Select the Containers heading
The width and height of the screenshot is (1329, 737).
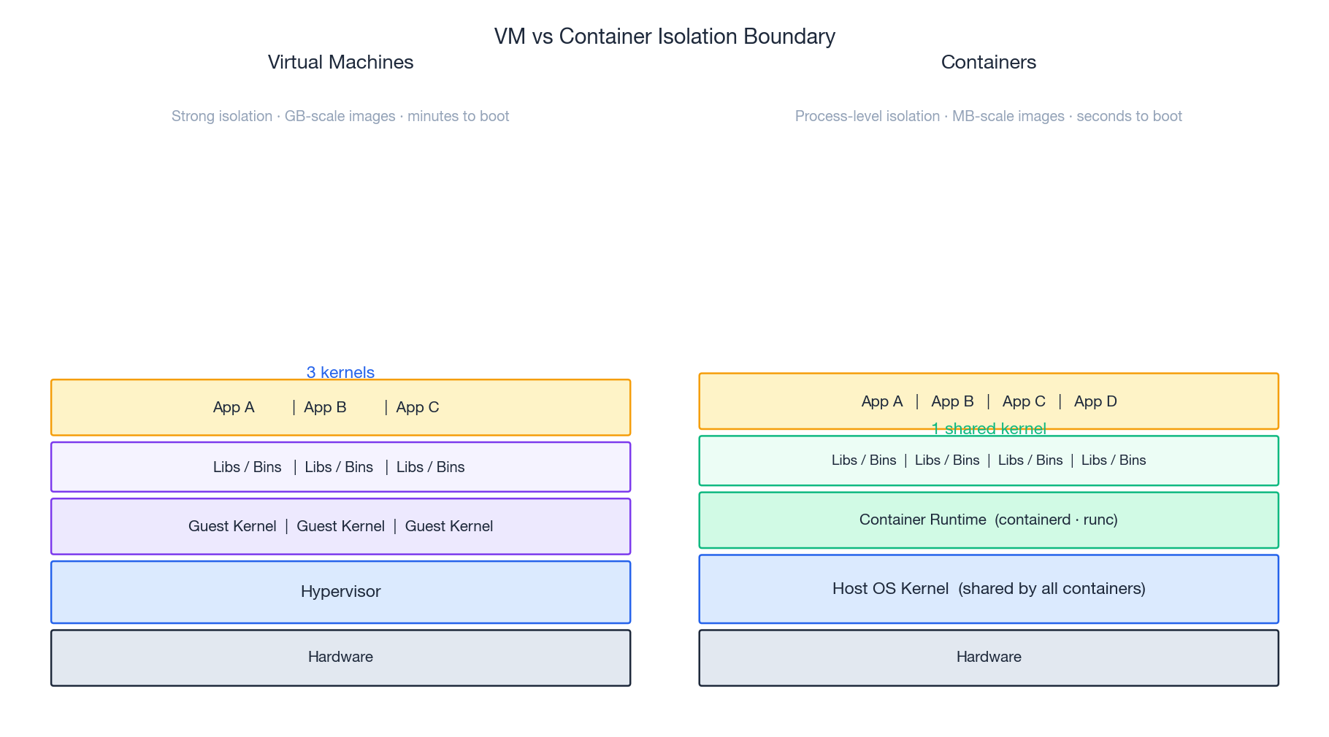989,62
